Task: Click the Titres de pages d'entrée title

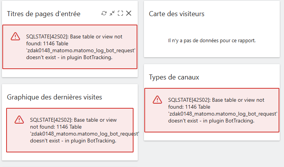Action: pyautogui.click(x=43, y=14)
